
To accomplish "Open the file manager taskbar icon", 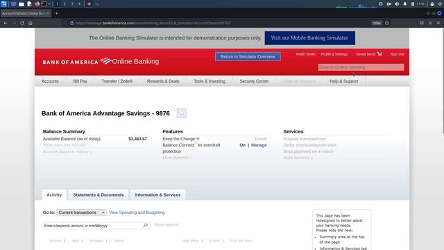I will click(x=22, y=4).
